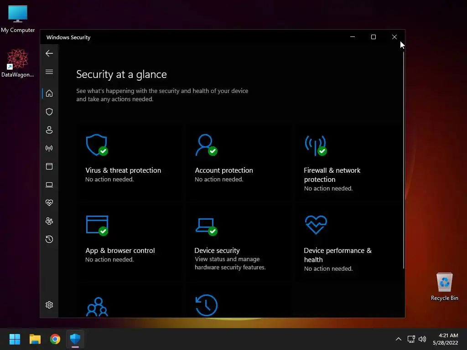
Task: Open Firewall & network antenna icon in sidebar
Action: point(49,148)
